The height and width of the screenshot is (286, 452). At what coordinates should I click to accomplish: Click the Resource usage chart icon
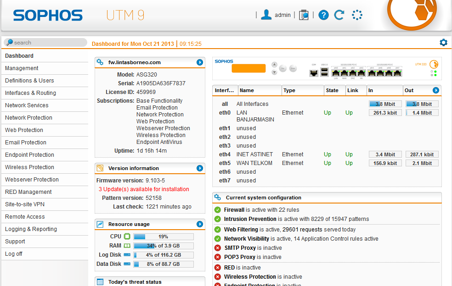coord(100,224)
